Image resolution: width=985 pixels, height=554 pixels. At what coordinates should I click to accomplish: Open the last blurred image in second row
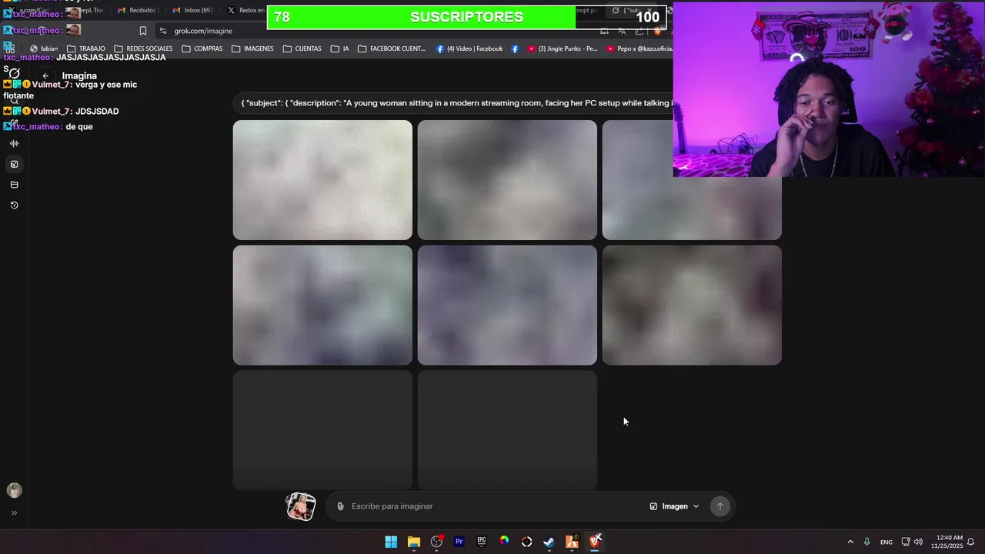click(692, 305)
